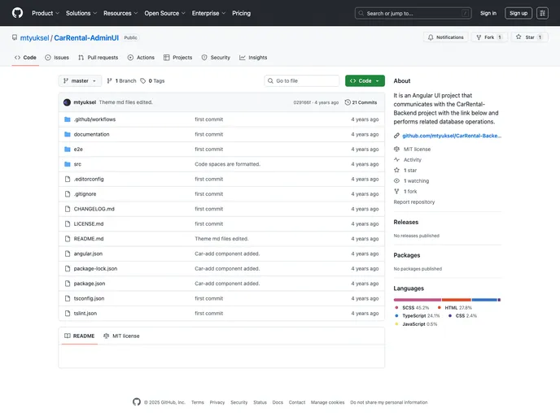Open the GitHub home logo
The width and height of the screenshot is (560, 416).
coord(17,13)
